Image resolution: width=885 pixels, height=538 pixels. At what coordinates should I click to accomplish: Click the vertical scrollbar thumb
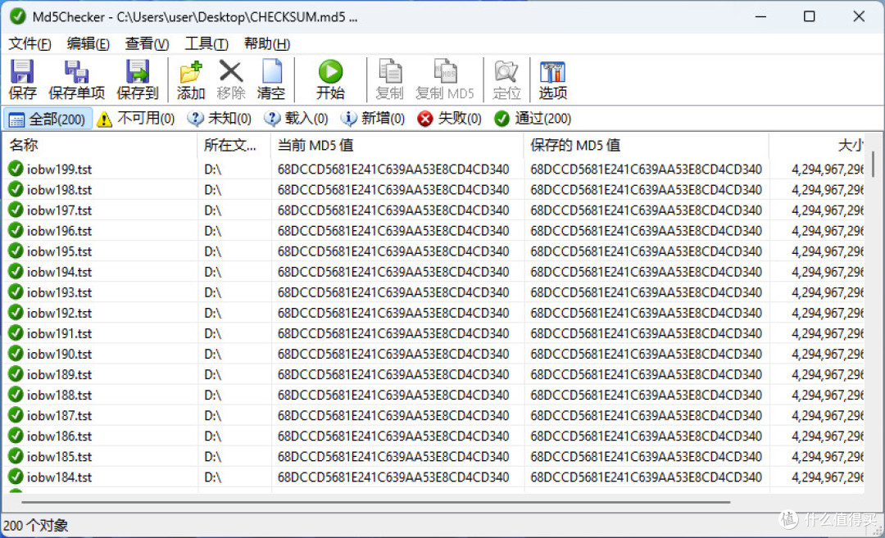point(874,164)
